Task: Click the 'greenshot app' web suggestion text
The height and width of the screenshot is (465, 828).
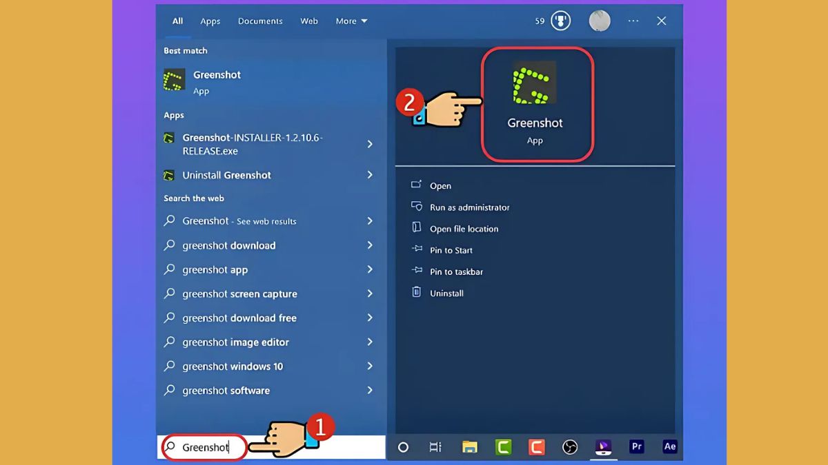Action: click(215, 269)
